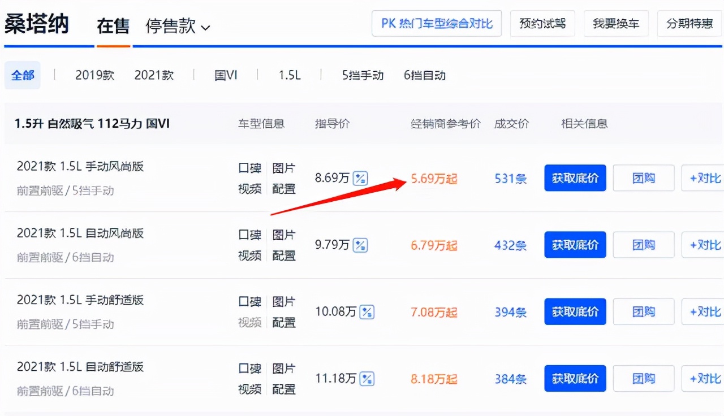View 432条 transaction records

tap(511, 245)
